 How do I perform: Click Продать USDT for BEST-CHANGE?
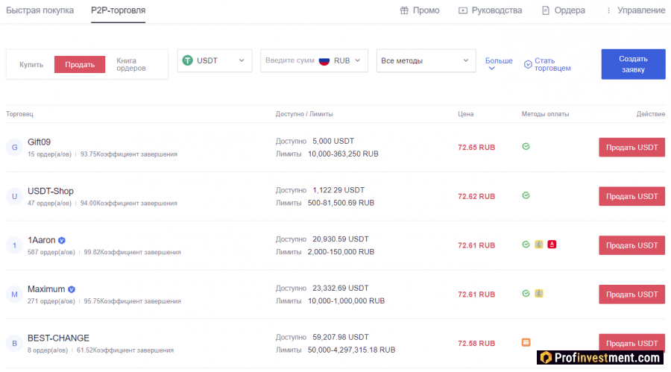point(631,343)
